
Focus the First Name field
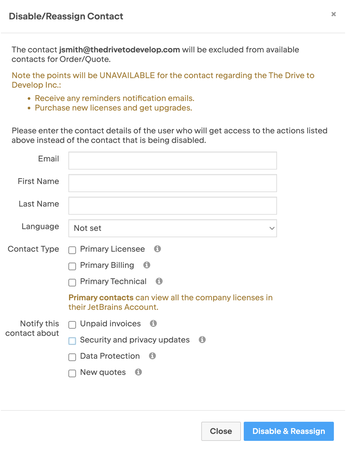tap(172, 183)
